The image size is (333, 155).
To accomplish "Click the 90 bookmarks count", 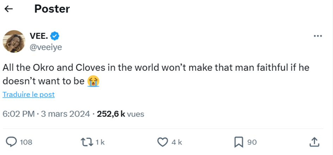I will point(252,142).
